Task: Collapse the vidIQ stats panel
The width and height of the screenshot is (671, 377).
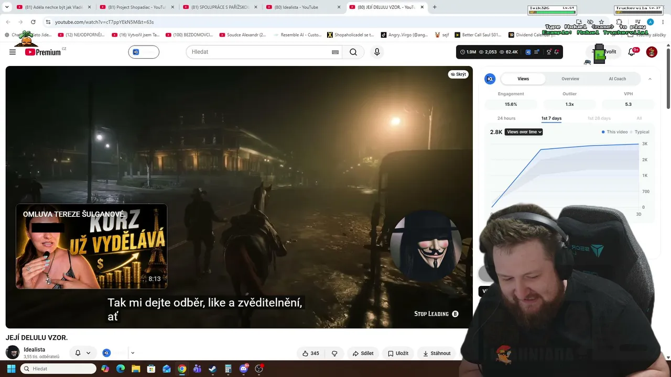Action: point(650,79)
